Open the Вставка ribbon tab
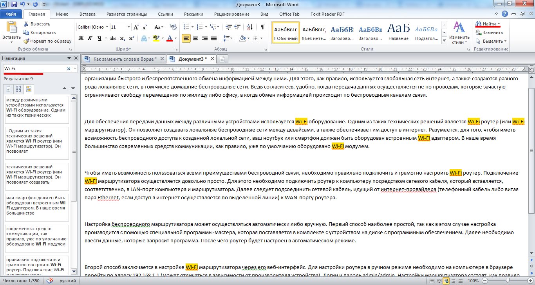This screenshot has width=535, height=285. point(87,14)
